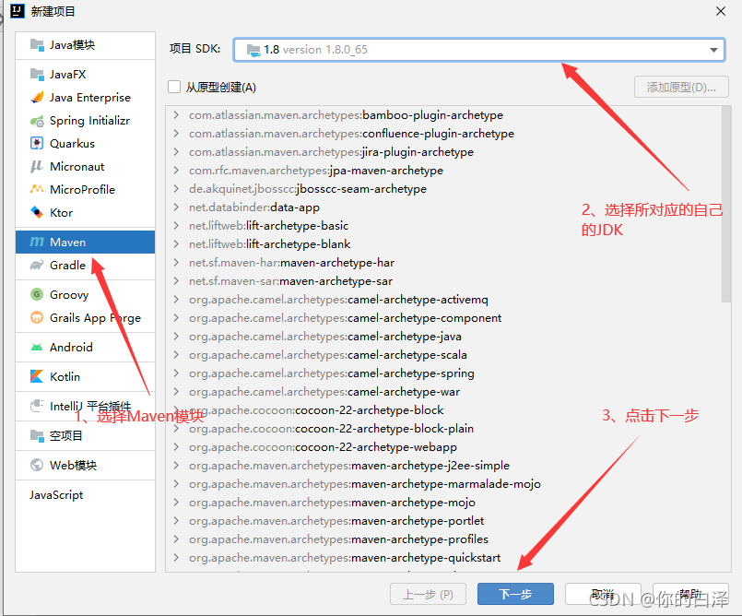Select maven-archetype-marmalade-mojo row
The image size is (742, 616).
coord(443,484)
